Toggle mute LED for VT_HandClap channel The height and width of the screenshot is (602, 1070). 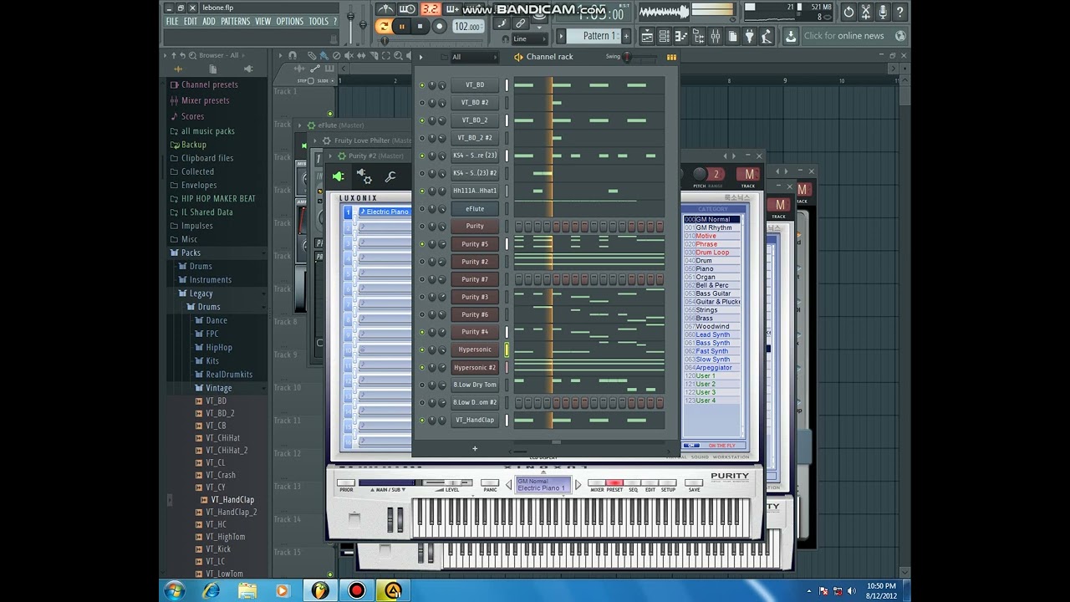(x=422, y=420)
